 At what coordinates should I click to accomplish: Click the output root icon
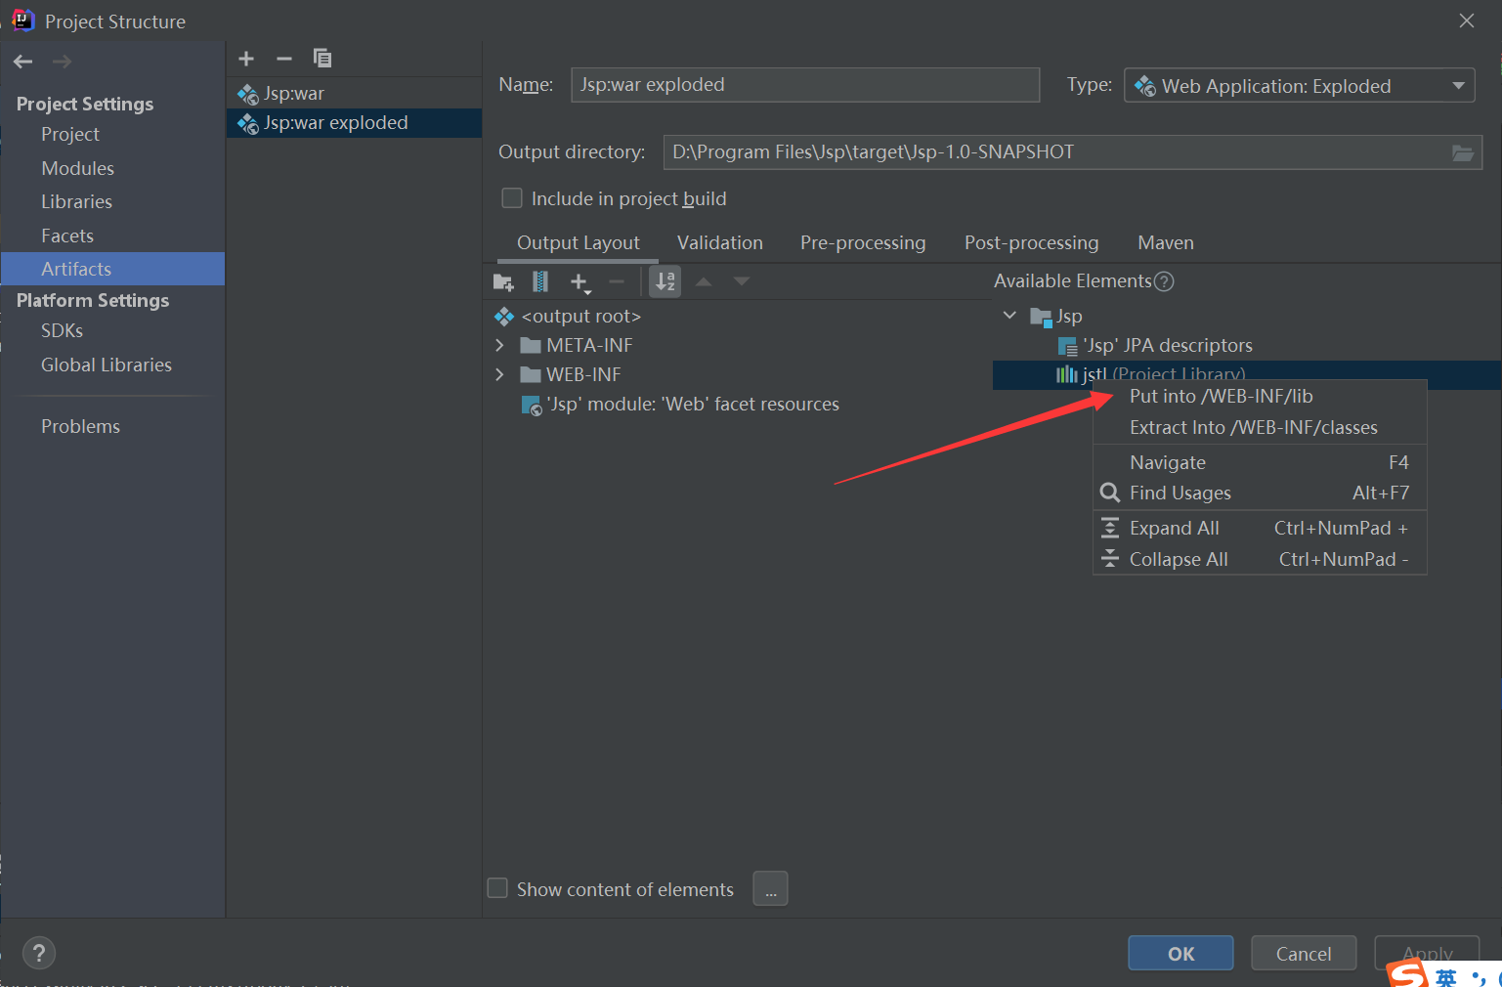coord(504,317)
